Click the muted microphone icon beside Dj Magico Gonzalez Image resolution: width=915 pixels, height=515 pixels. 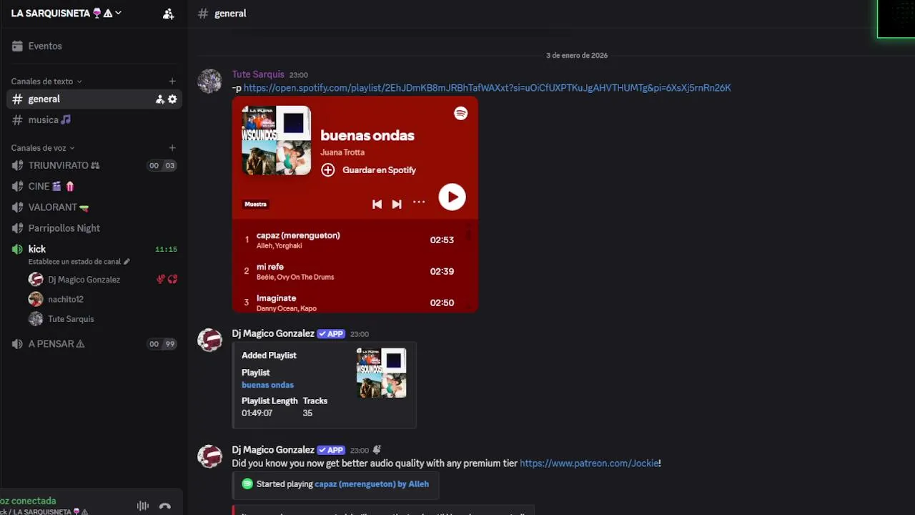(161, 280)
